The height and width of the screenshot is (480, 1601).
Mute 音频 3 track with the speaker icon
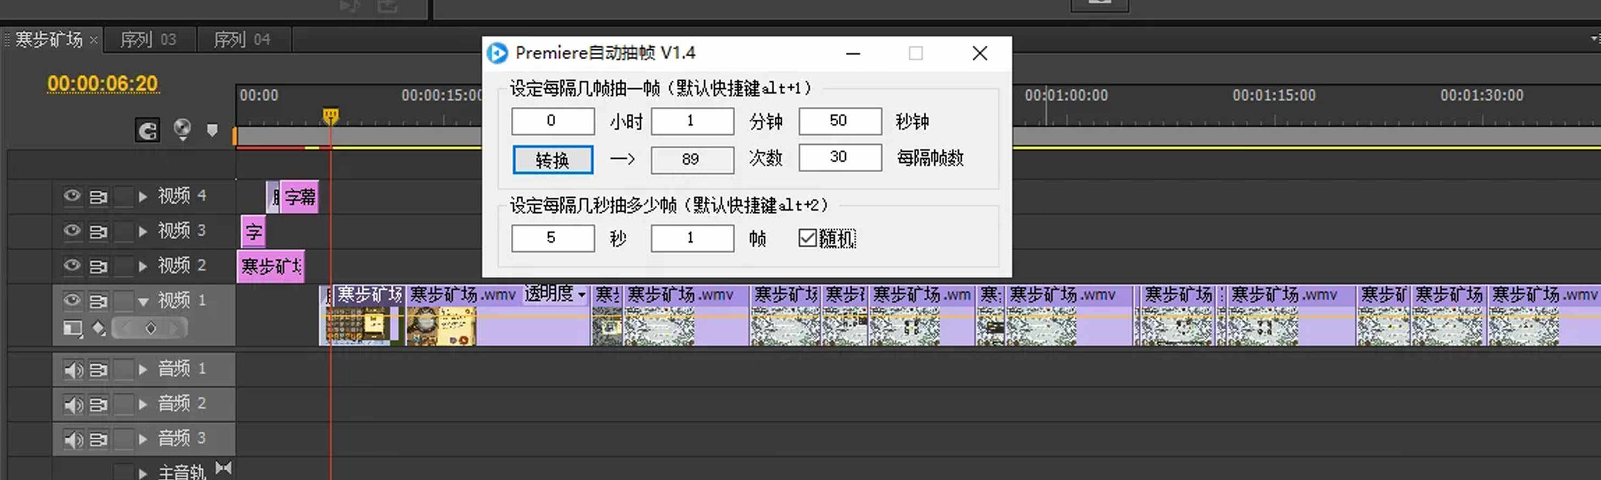pos(73,439)
